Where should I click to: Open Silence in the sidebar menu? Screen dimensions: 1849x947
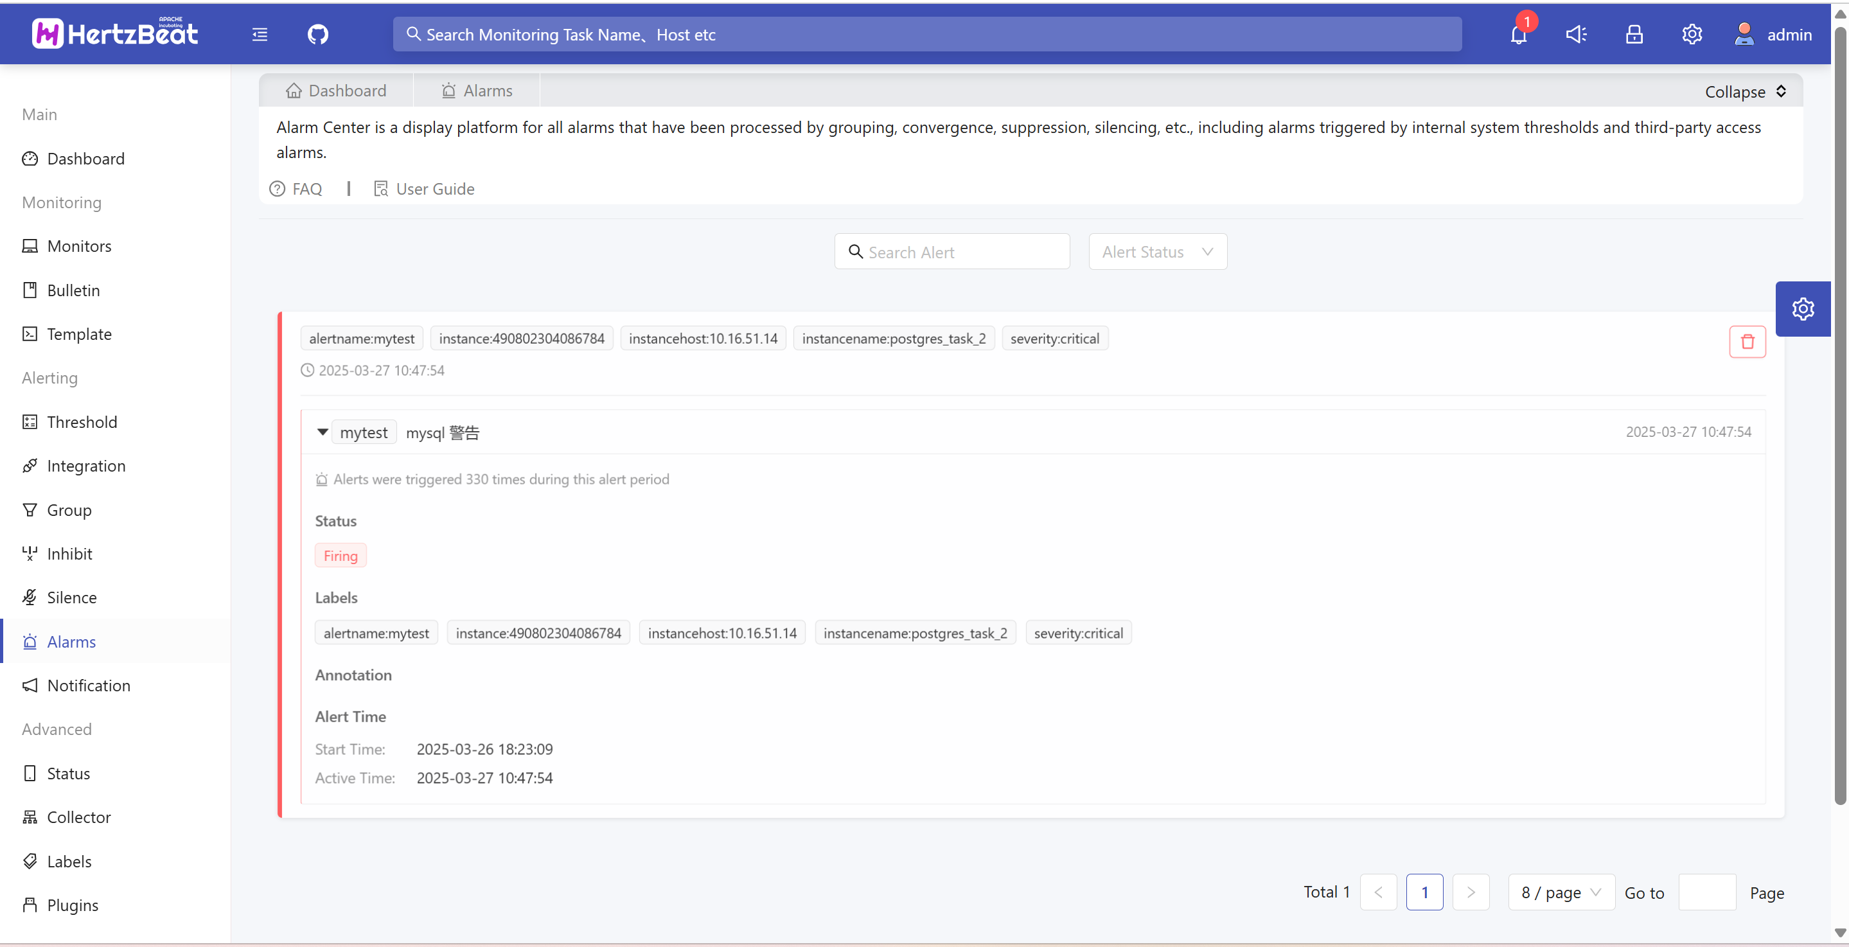tap(72, 597)
